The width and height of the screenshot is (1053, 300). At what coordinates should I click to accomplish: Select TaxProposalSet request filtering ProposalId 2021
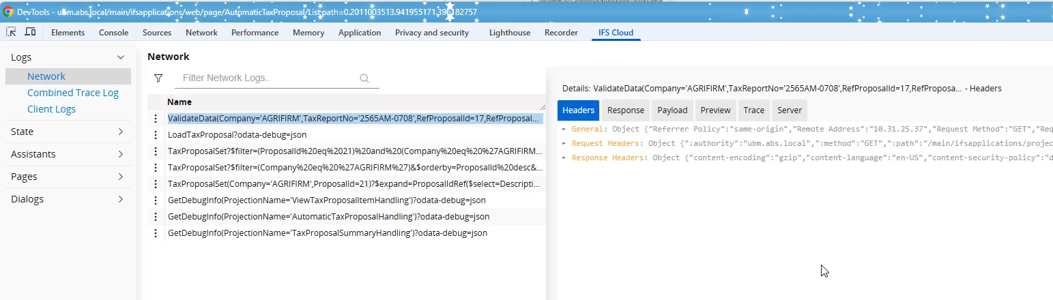(x=355, y=151)
